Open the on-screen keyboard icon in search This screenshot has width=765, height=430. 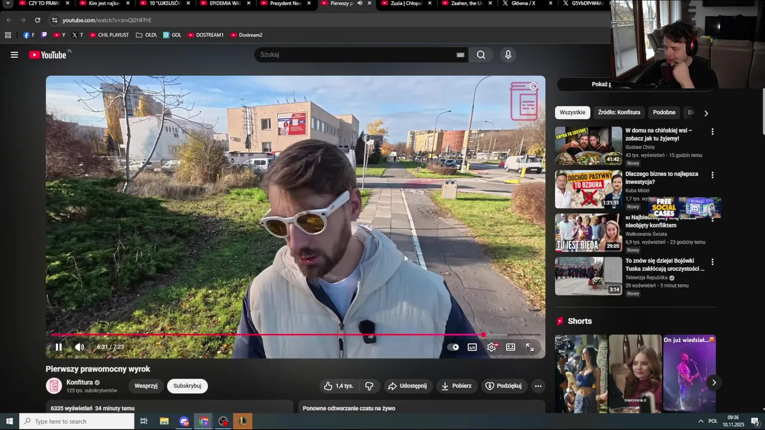pyautogui.click(x=460, y=55)
